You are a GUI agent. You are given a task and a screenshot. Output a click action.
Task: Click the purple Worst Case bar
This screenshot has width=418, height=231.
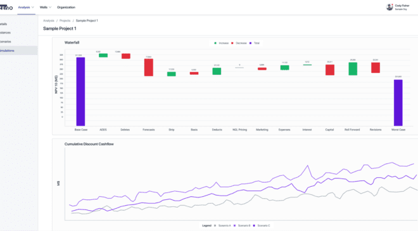pos(398,103)
